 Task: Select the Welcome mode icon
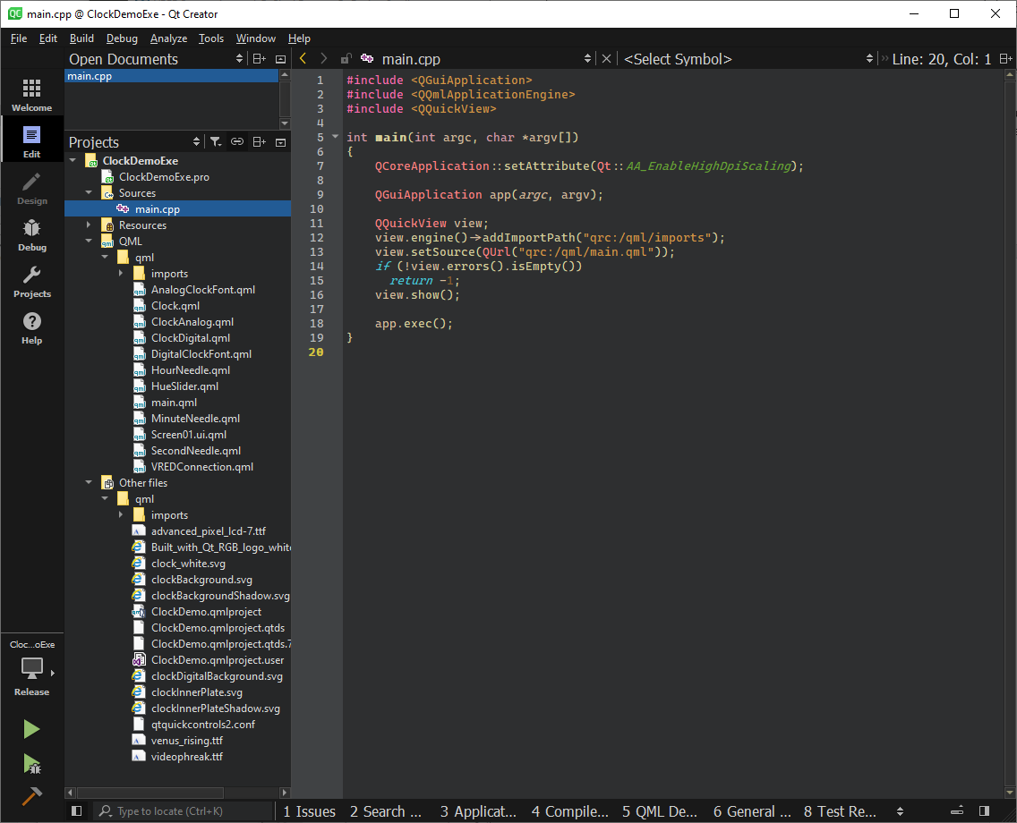(x=31, y=94)
